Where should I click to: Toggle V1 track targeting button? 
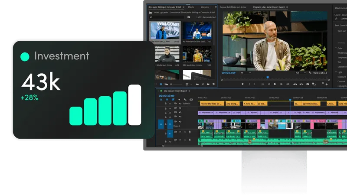pyautogui.click(x=170, y=124)
